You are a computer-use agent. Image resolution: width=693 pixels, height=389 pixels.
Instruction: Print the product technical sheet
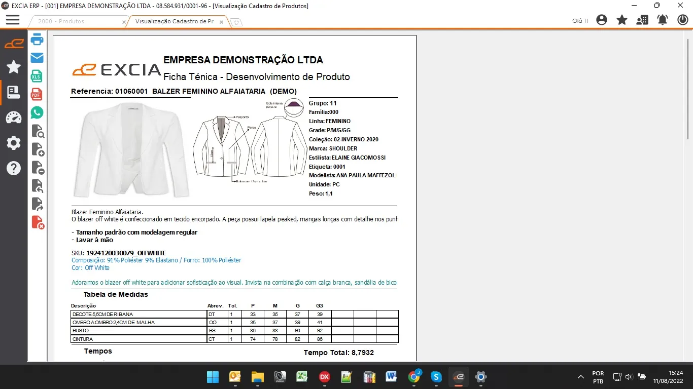coord(37,40)
